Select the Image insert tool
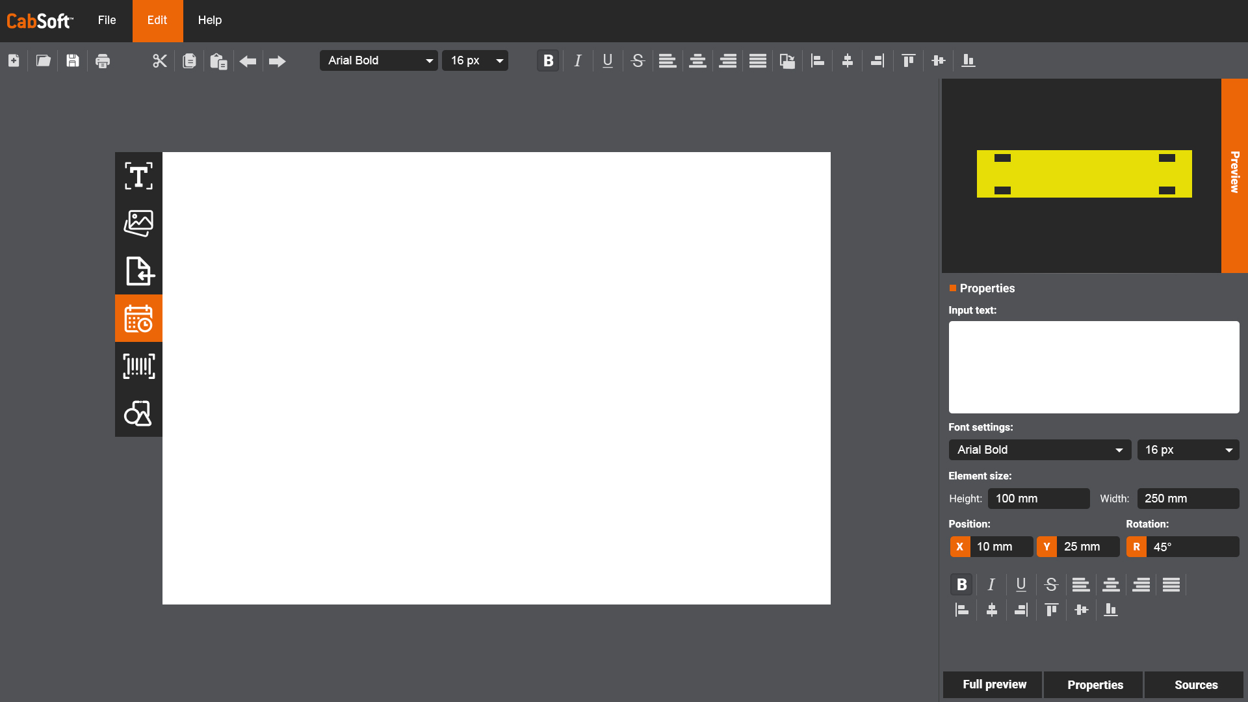Image resolution: width=1248 pixels, height=702 pixels. click(138, 223)
